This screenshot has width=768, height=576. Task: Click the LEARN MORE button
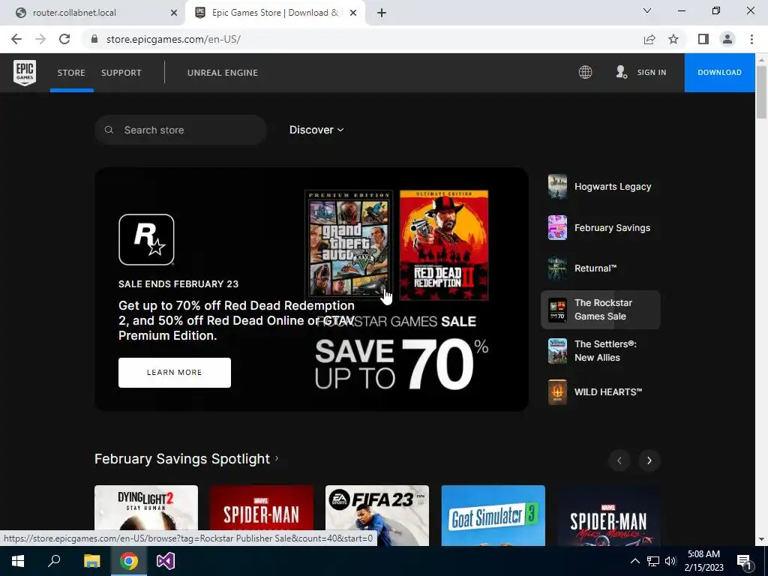(x=174, y=373)
